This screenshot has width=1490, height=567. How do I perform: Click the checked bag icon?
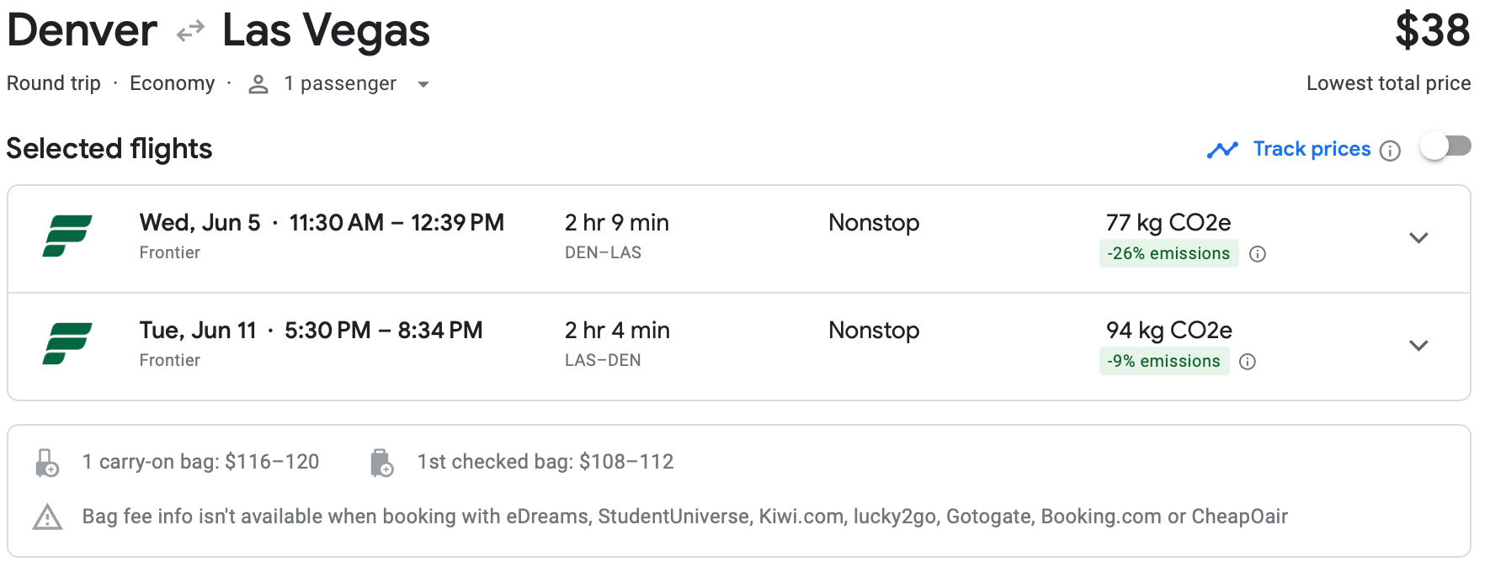tap(381, 463)
